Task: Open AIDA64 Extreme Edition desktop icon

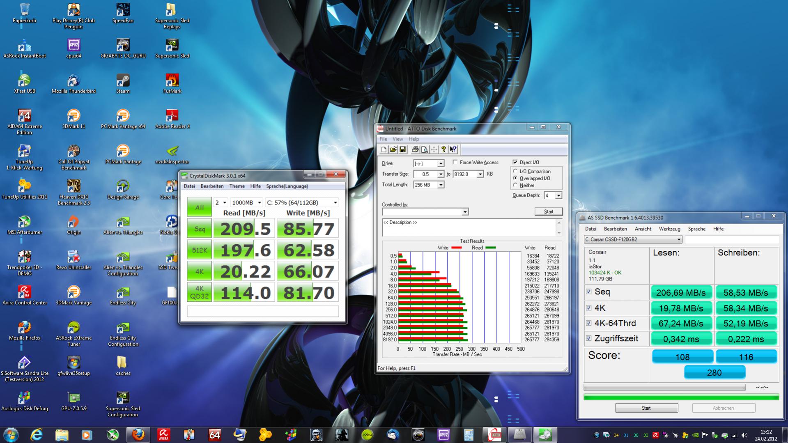Action: point(24,122)
